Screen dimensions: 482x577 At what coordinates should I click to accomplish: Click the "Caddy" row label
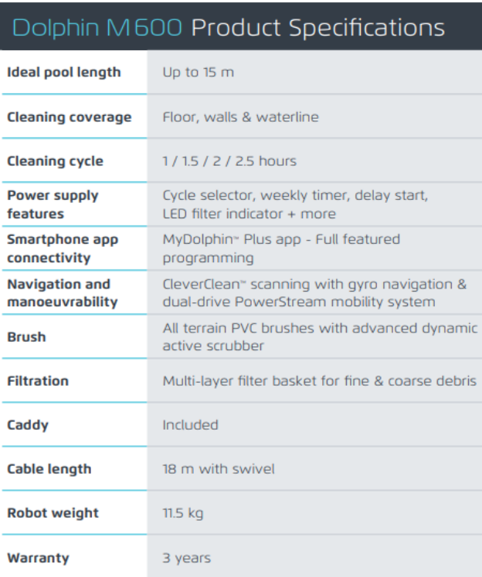click(27, 425)
